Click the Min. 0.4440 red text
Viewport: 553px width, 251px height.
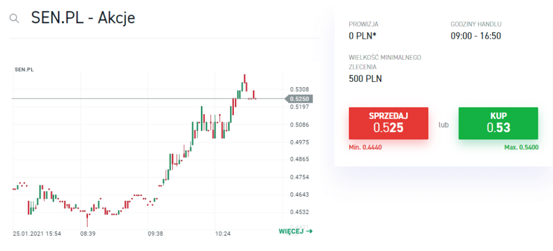pos(366,147)
